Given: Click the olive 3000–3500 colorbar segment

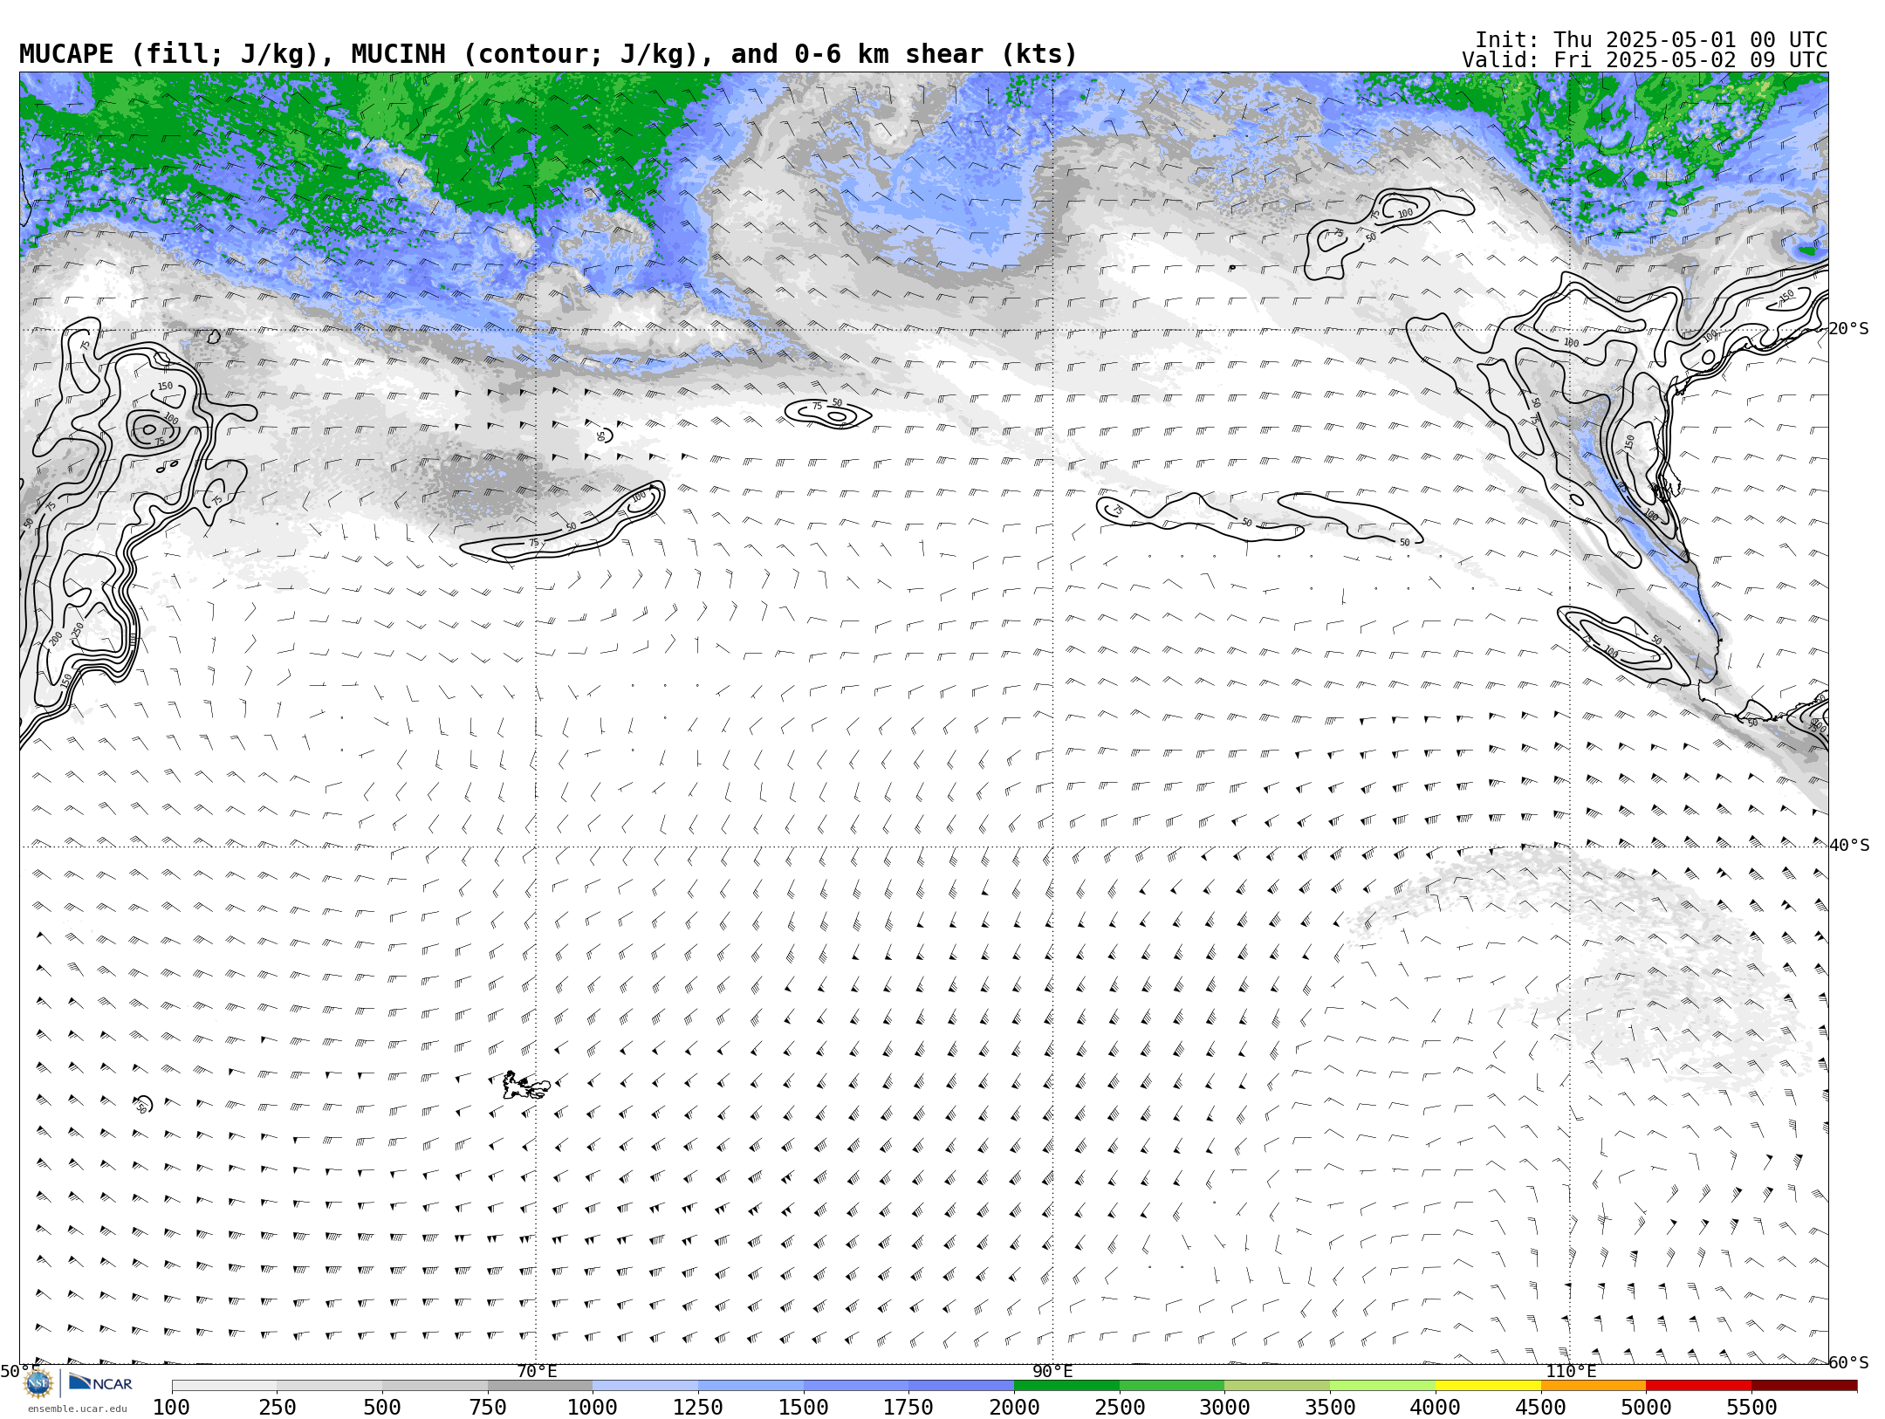Looking at the screenshot, I should point(1278,1386).
